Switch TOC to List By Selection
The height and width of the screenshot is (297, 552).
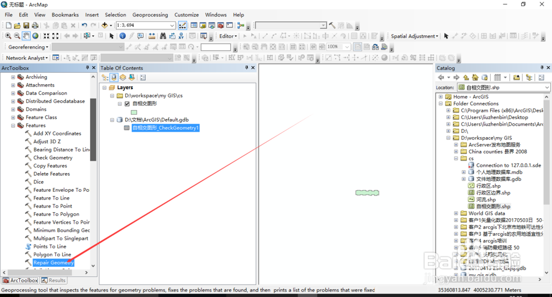point(131,78)
